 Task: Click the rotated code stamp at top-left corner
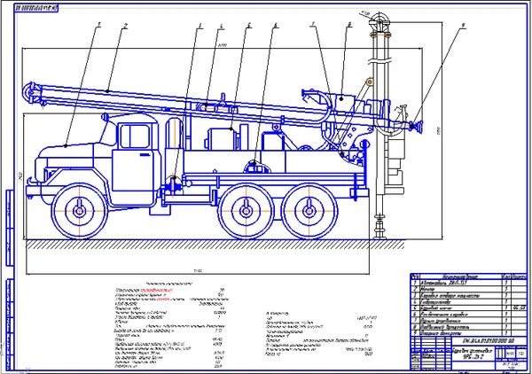[x=36, y=9]
